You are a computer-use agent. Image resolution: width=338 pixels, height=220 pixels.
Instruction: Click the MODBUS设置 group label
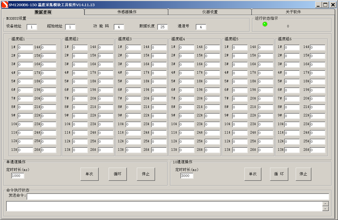16,18
